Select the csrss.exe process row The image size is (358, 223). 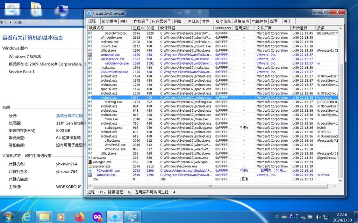click(213, 157)
